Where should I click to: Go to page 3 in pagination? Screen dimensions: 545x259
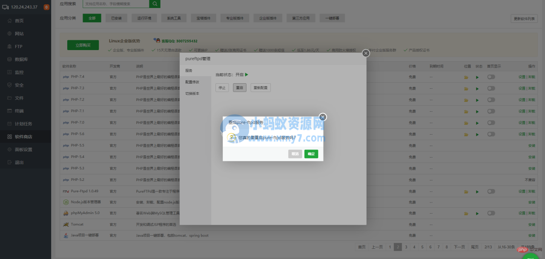(406, 247)
